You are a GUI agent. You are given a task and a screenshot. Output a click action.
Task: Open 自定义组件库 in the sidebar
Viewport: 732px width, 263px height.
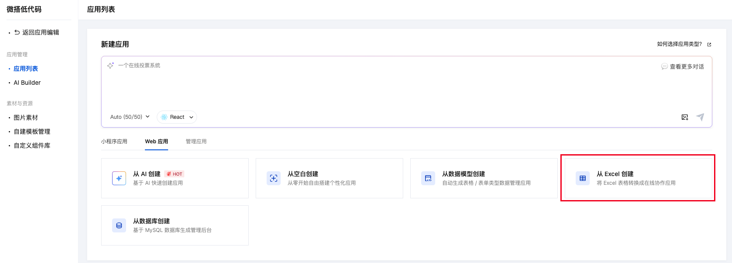[32, 145]
